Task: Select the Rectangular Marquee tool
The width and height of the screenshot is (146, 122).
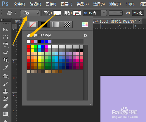Action: [6, 37]
